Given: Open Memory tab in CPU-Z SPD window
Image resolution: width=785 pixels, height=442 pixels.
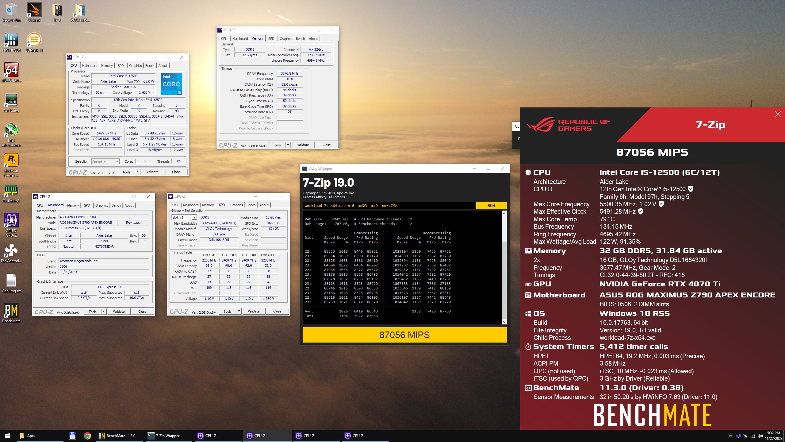Looking at the screenshot, I should [208, 205].
